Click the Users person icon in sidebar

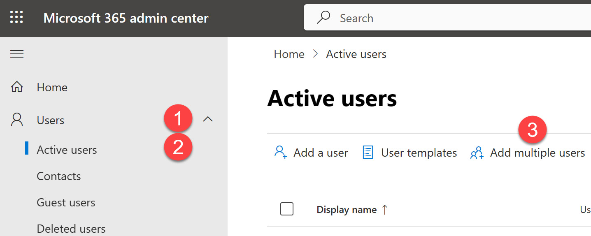[17, 120]
